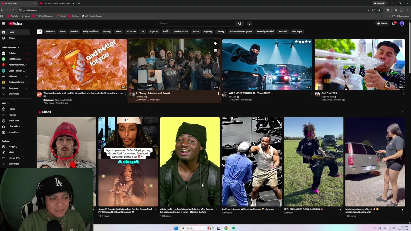Screen dimensions: 411x231
Task: Open options for Wanted in Los Angeles video
Action: [x=311, y=94]
